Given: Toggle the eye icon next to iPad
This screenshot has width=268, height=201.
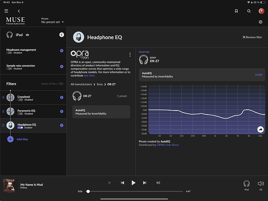Looking at the screenshot, I should 27,35.
